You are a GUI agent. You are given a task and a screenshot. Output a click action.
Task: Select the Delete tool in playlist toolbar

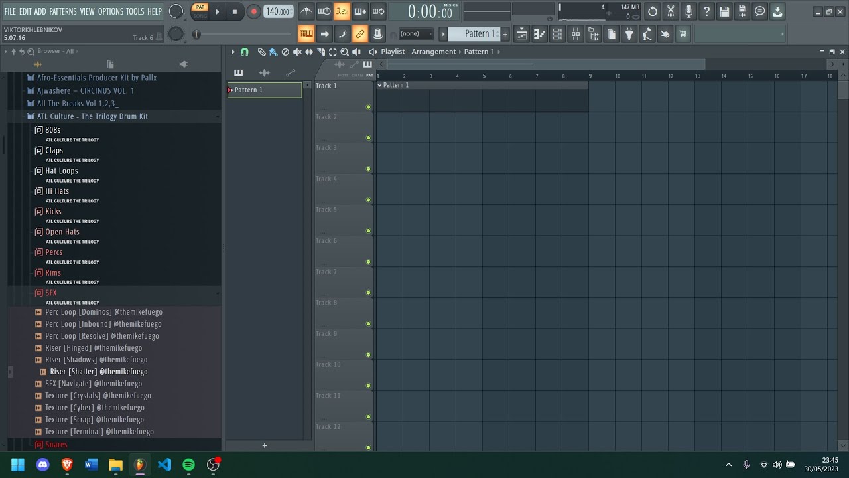tap(285, 52)
